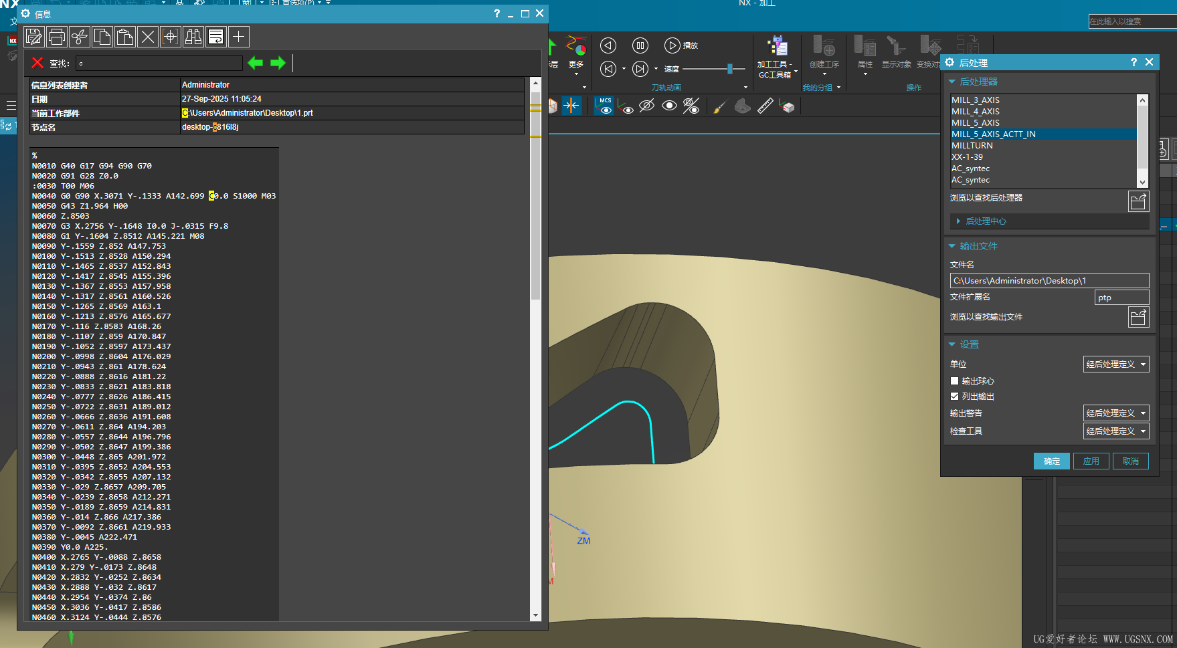Click the copy icon in the 信息 toolbar
Image resolution: width=1177 pixels, height=648 pixels.
click(x=102, y=37)
